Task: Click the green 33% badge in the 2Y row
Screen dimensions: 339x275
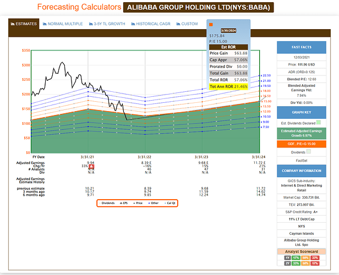Action: click(296, 263)
